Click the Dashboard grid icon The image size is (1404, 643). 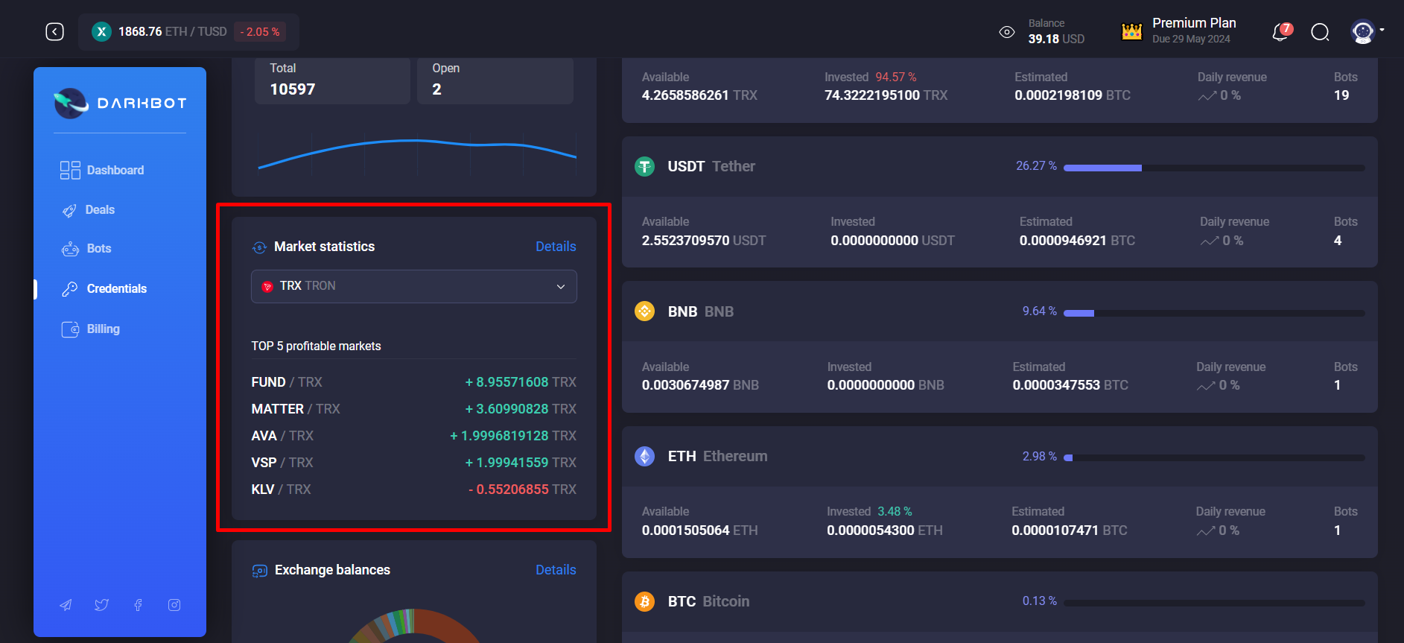(x=70, y=170)
